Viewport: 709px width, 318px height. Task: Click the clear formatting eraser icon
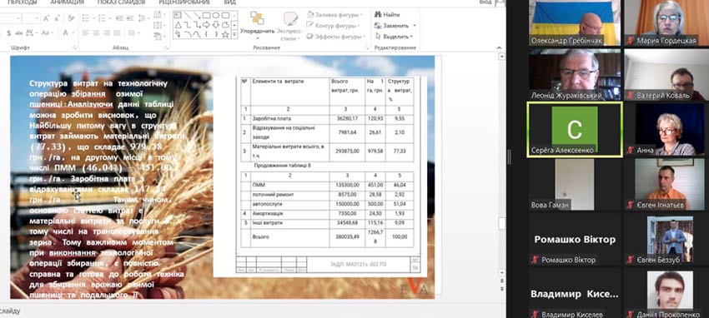[71, 18]
